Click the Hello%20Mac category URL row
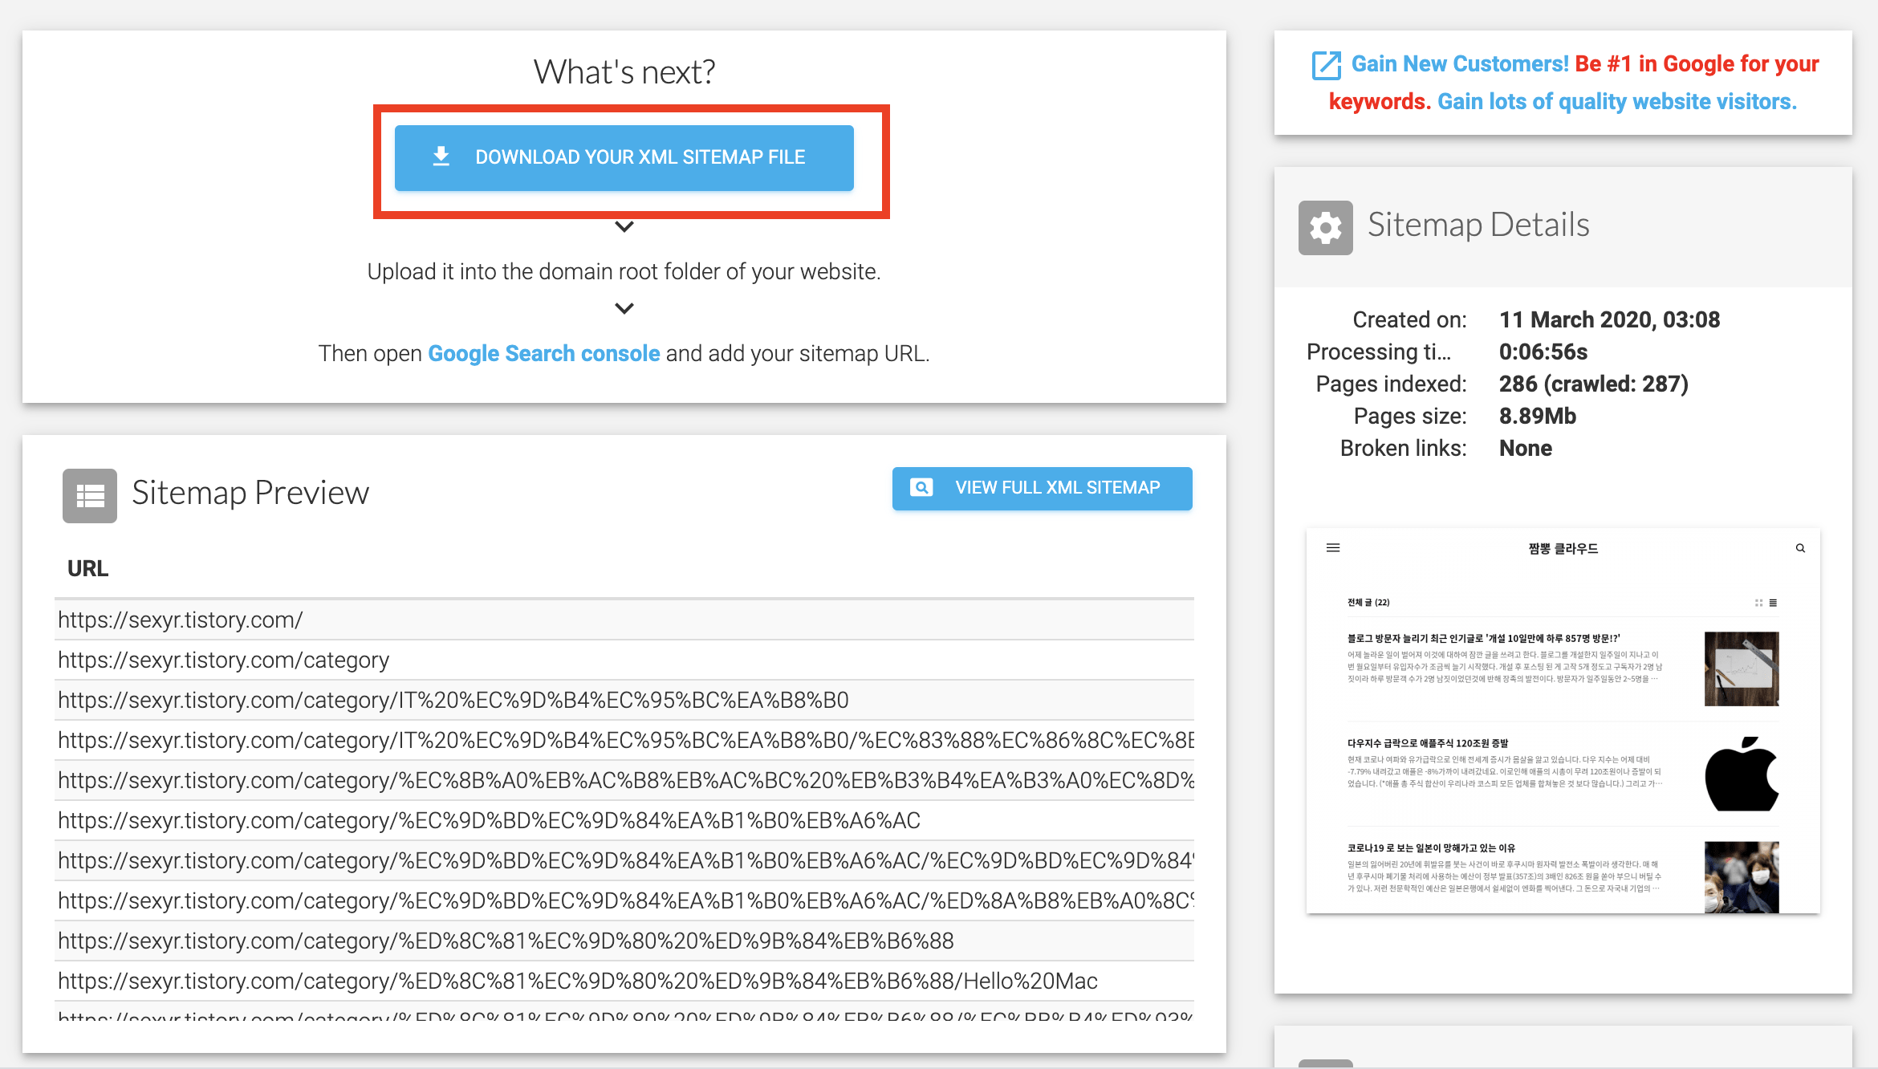This screenshot has width=1878, height=1069. pyautogui.click(x=577, y=982)
